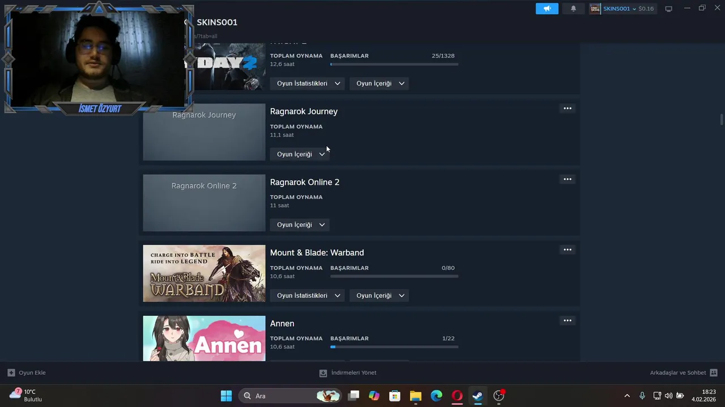Click the 0/80 achievements count
The height and width of the screenshot is (407, 725).
(x=448, y=268)
